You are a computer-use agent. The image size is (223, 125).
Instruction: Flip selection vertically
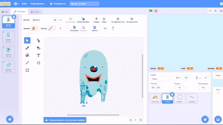(x=113, y=28)
